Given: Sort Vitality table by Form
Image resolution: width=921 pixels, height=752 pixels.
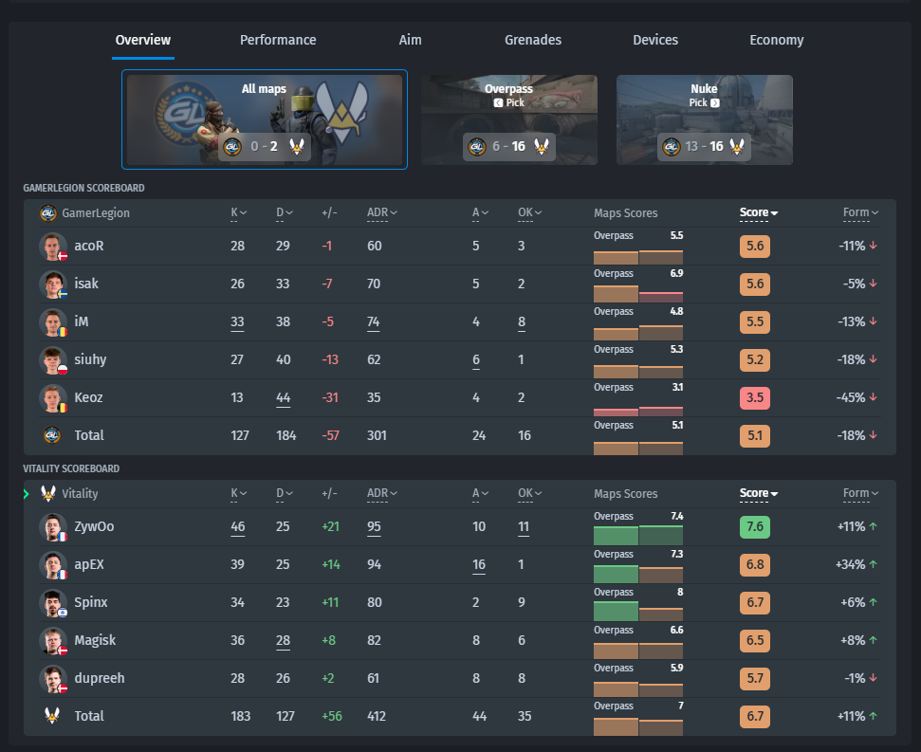Looking at the screenshot, I should point(860,493).
